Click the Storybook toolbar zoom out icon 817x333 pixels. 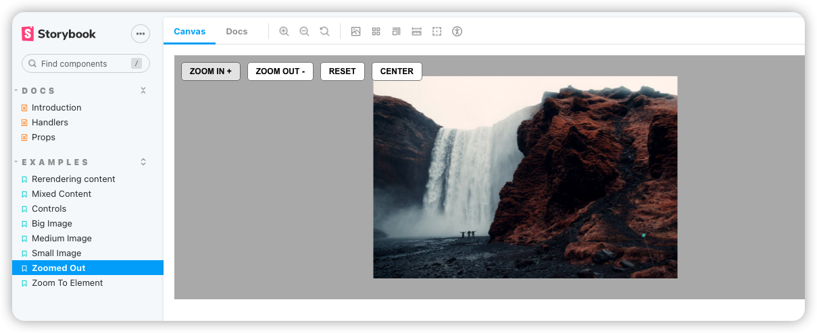[304, 32]
